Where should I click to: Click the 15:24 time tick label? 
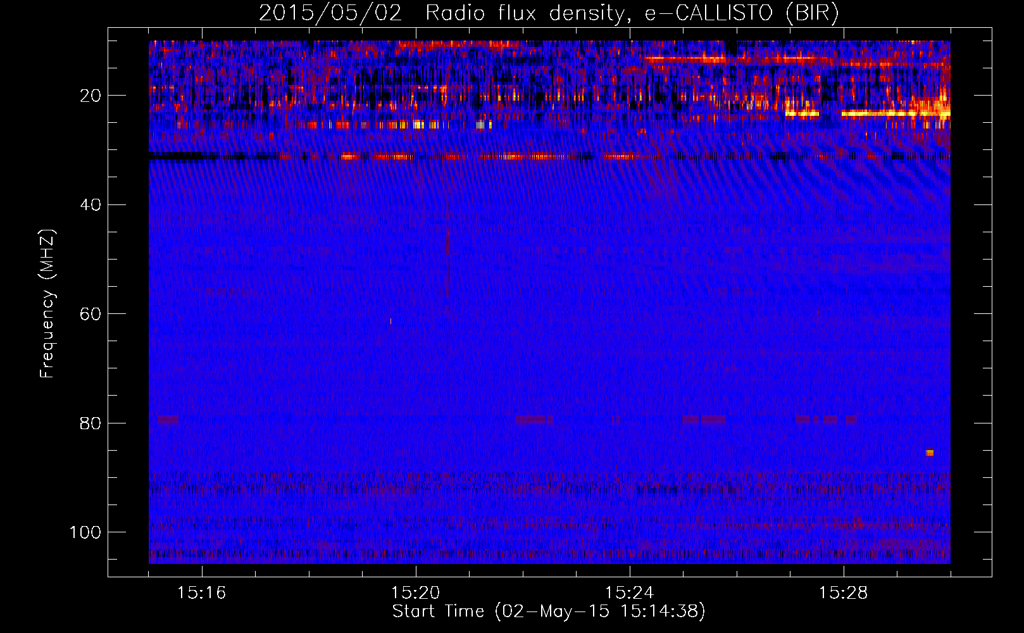(x=629, y=593)
